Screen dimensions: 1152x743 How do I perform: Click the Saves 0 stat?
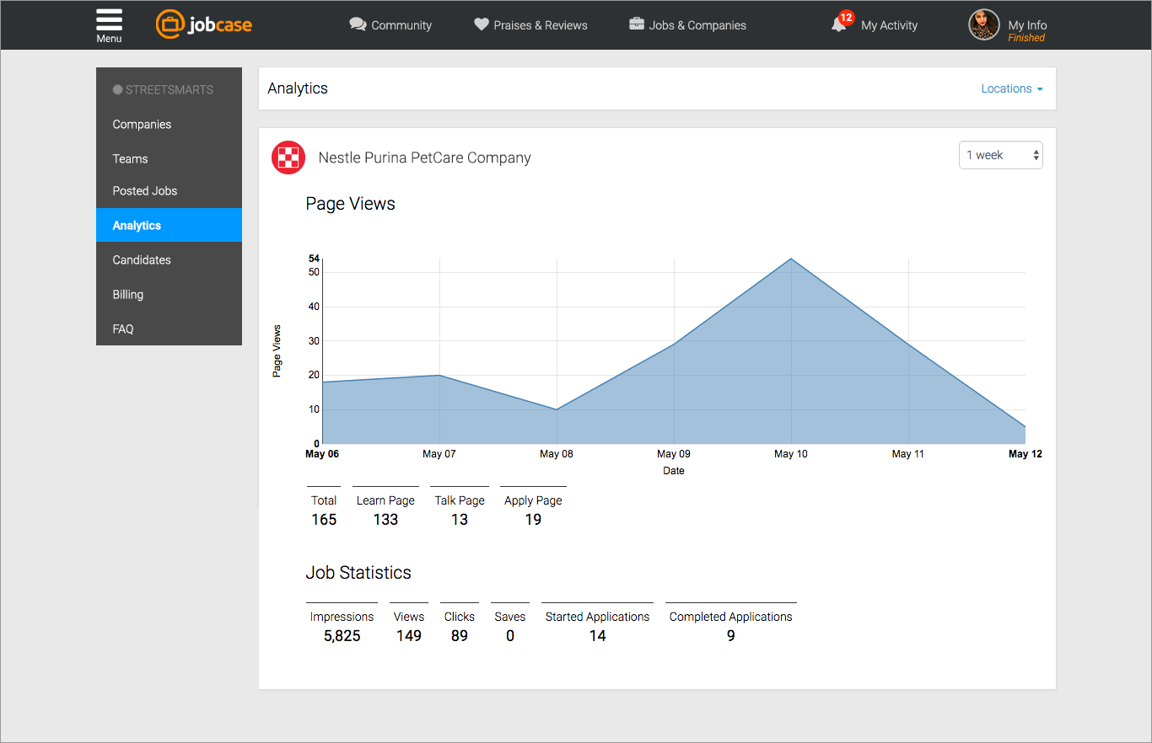[510, 625]
